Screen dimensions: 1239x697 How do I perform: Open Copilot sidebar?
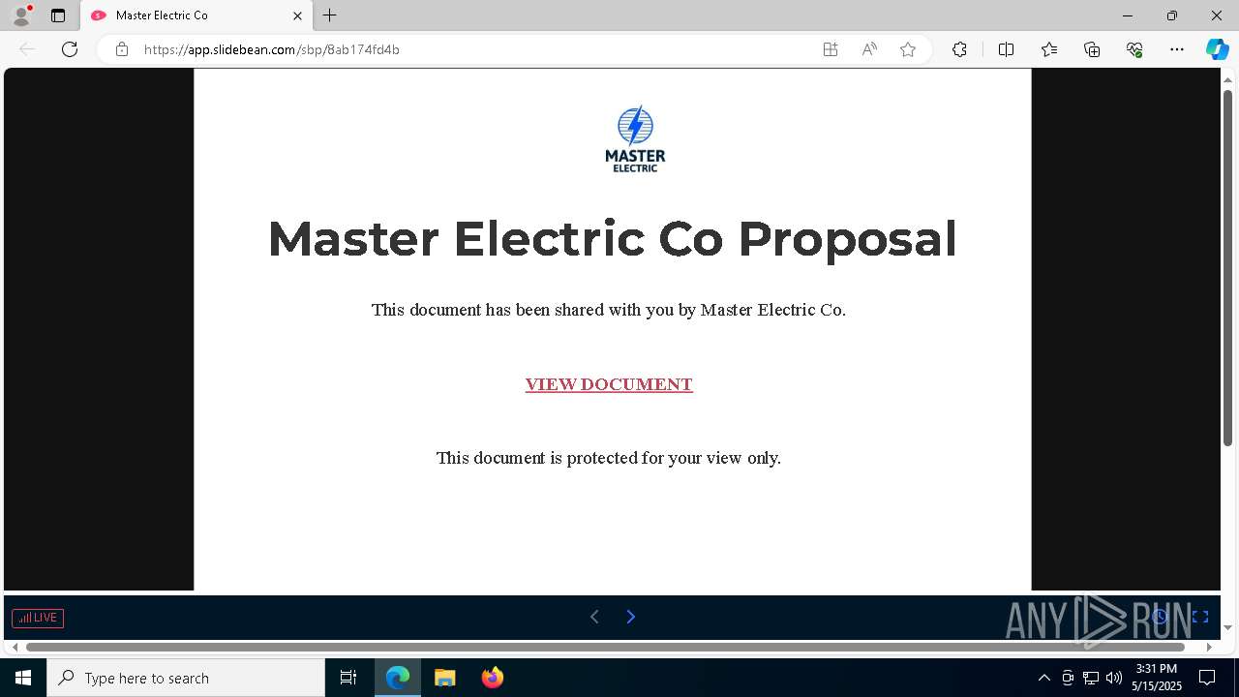tap(1217, 49)
